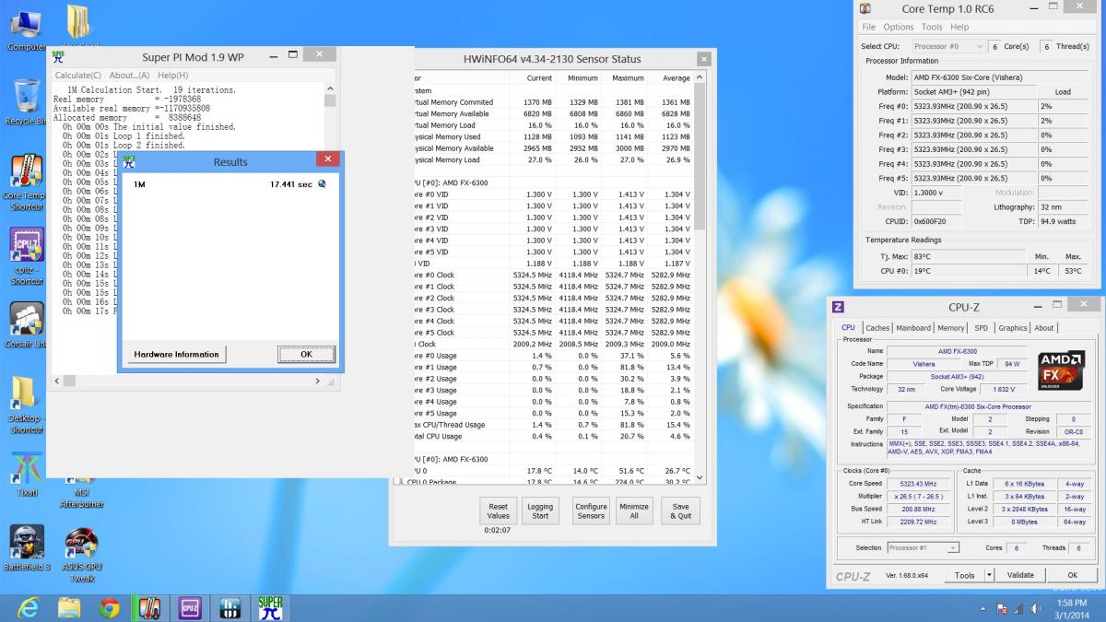Viewport: 1106px width, 622px height.
Task: Switch to Core Temp via taskbar icon
Action: click(149, 608)
